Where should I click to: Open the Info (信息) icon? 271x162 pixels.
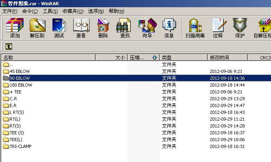[169, 25]
